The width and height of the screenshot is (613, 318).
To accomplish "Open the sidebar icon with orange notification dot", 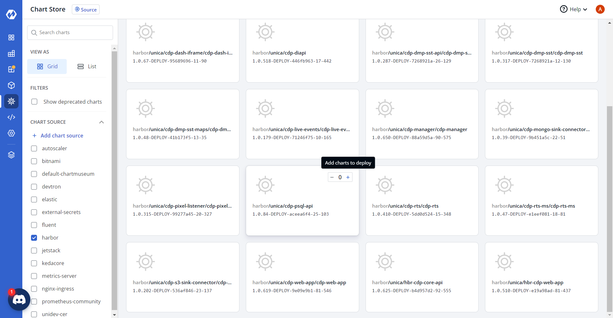I will coord(11,69).
